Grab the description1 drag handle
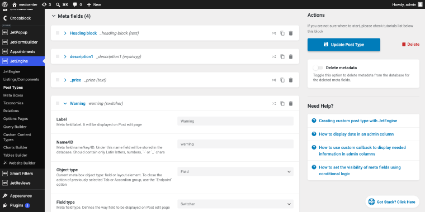This screenshot has width=425, height=212. (58, 56)
